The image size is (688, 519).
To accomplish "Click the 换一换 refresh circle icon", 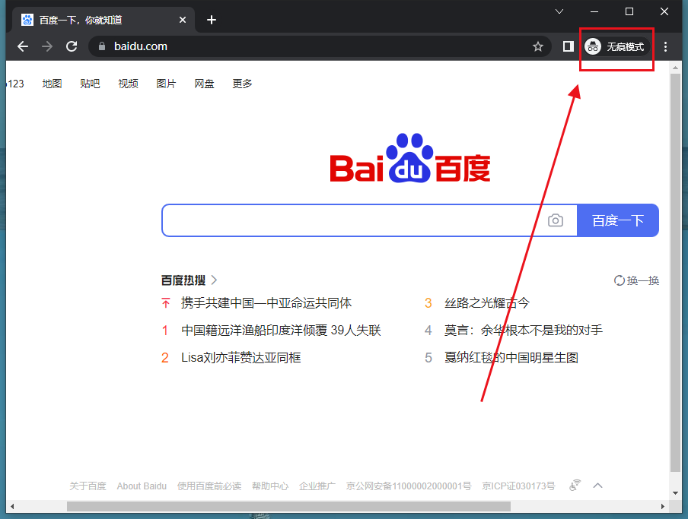I will (x=619, y=280).
